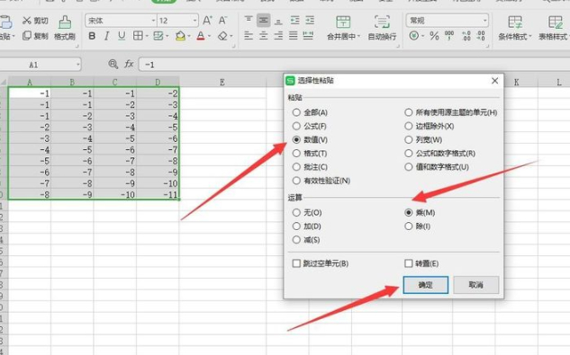Increase font size with A+ icon
Viewport: 570px width, 355px height.
click(207, 21)
